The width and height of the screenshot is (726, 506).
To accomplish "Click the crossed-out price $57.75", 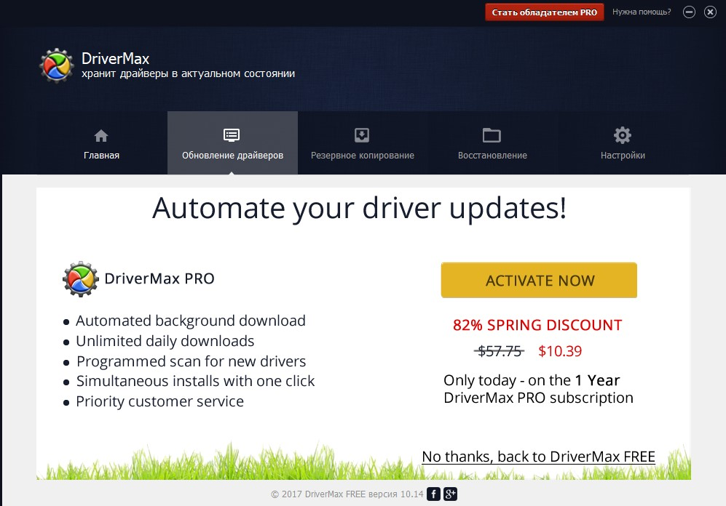I will tap(499, 351).
